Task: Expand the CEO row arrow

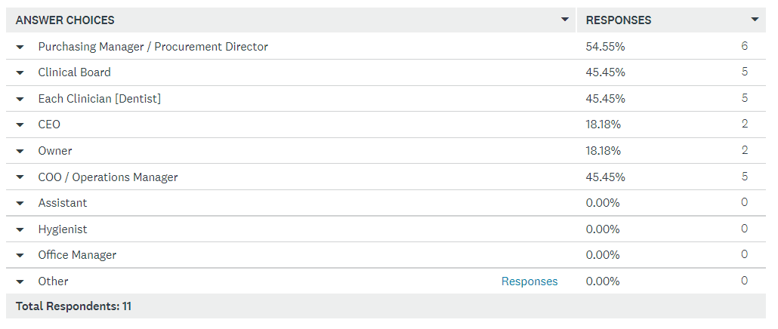Action: coord(20,125)
